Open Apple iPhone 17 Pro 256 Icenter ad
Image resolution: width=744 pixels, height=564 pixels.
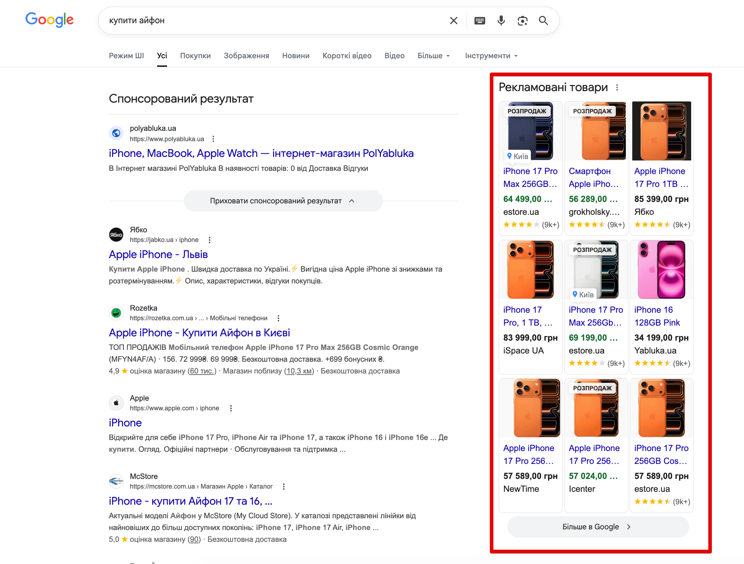click(x=594, y=455)
